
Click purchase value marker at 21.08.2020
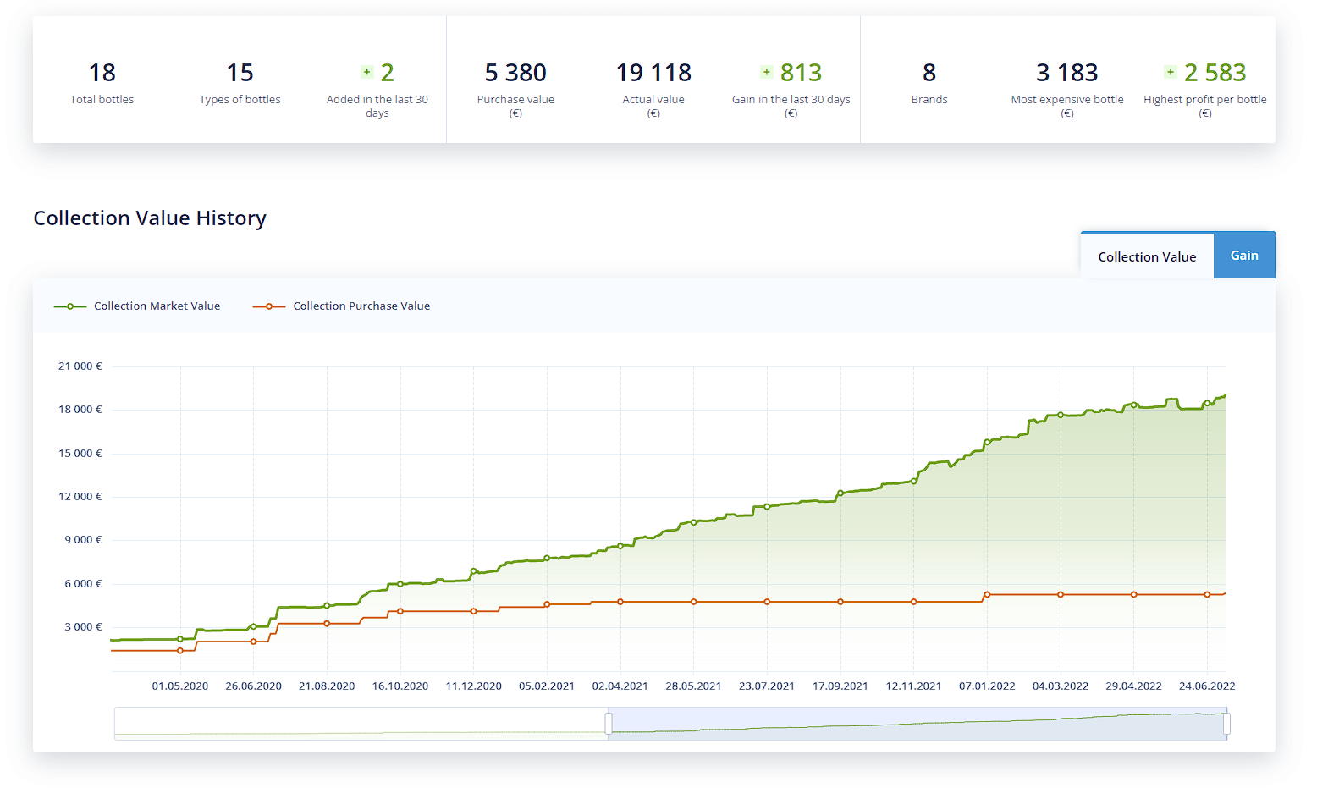click(x=327, y=624)
